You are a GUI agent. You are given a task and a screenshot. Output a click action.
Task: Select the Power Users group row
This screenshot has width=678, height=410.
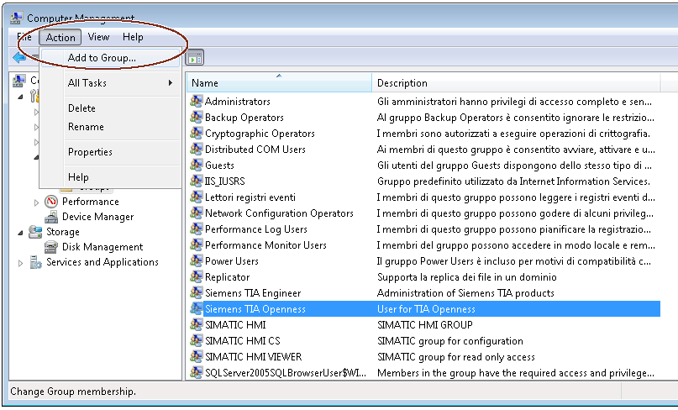click(x=232, y=261)
